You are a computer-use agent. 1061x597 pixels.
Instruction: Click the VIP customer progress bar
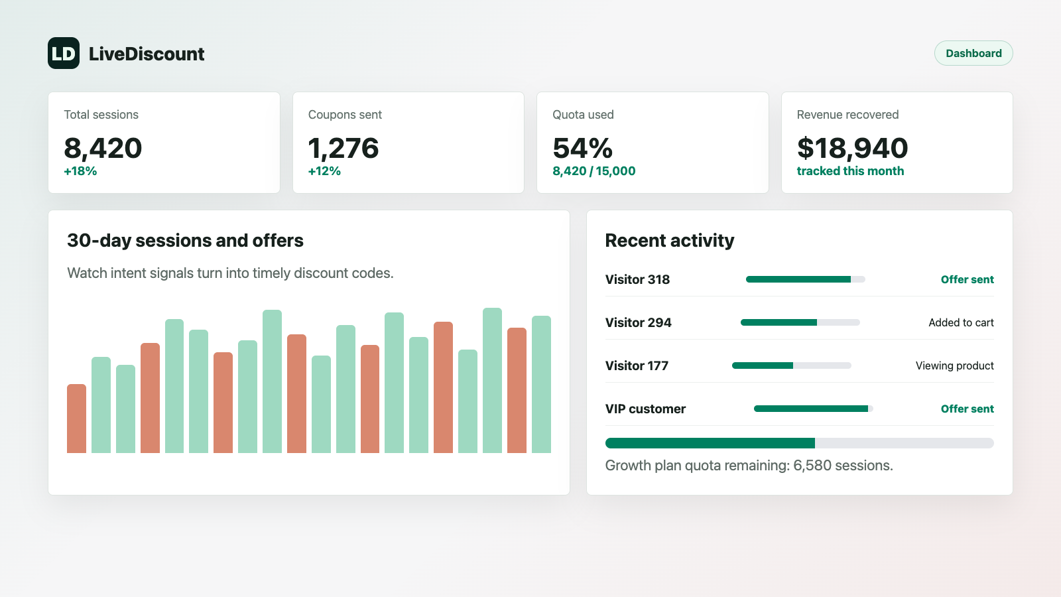[814, 409]
